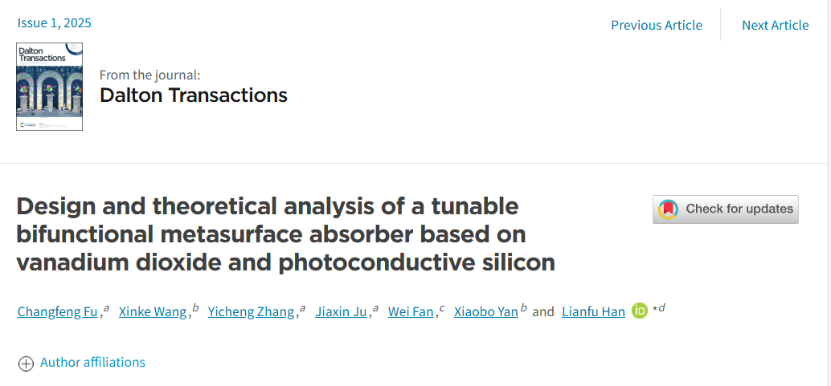Open author Changfeng Fu's profile link
Image resolution: width=831 pixels, height=386 pixels.
[57, 312]
